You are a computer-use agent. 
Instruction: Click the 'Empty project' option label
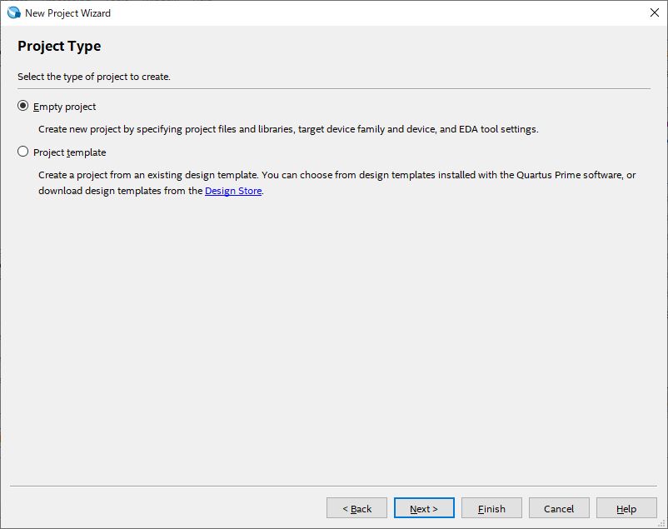point(64,107)
